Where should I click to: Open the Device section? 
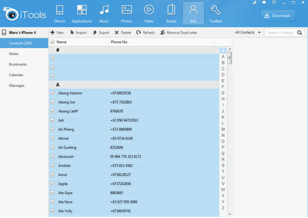60,14
